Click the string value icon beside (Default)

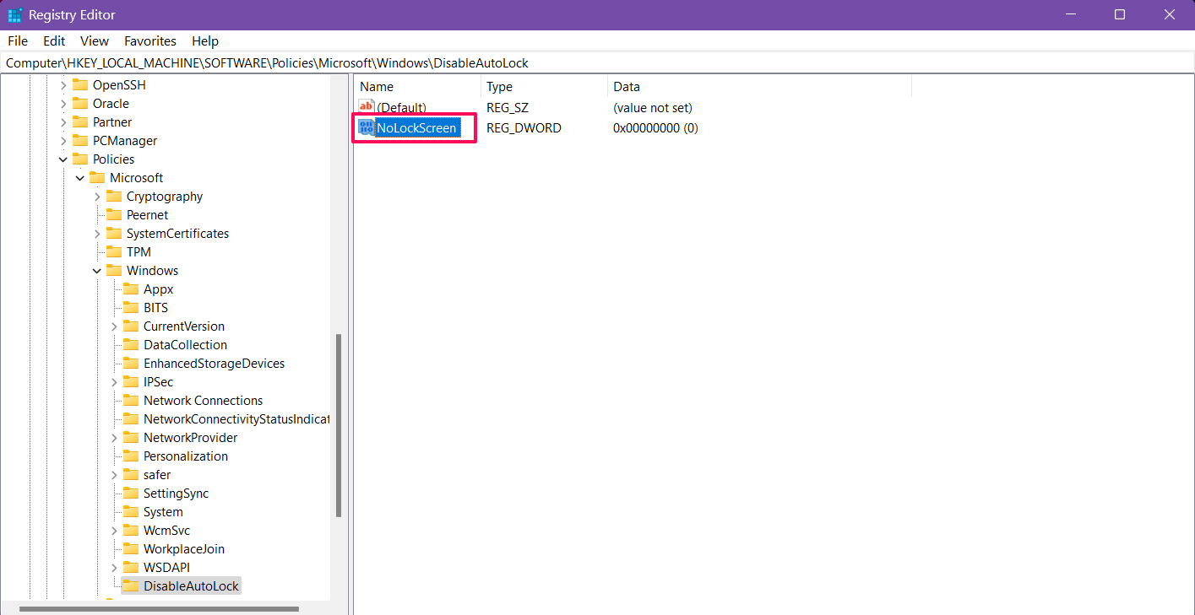pos(367,107)
